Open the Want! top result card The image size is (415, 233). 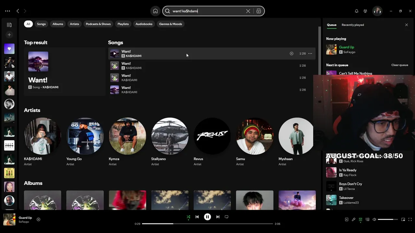click(65, 72)
